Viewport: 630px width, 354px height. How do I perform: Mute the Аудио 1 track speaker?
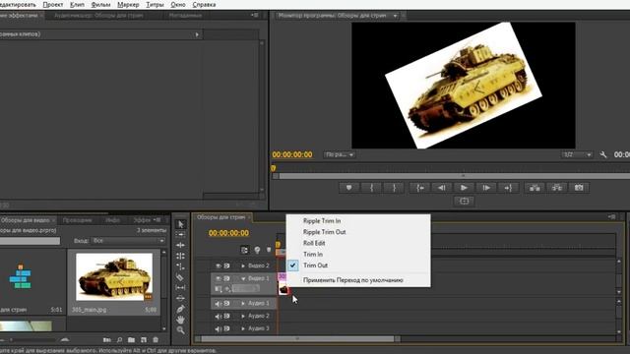click(219, 304)
